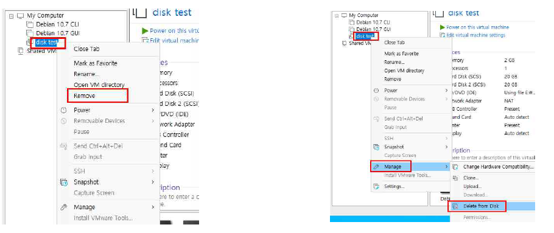Viewport: 554px width, 233px height.
Task: Select Debian 10.7 GUI in the right image tree
Action: [373, 29]
